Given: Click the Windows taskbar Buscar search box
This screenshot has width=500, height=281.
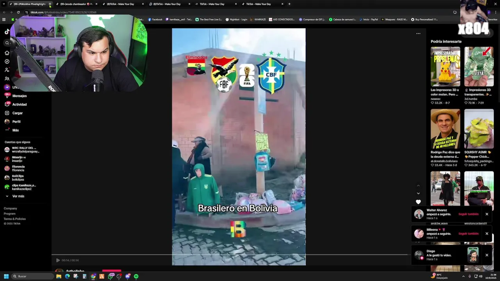Looking at the screenshot, I should (33, 276).
